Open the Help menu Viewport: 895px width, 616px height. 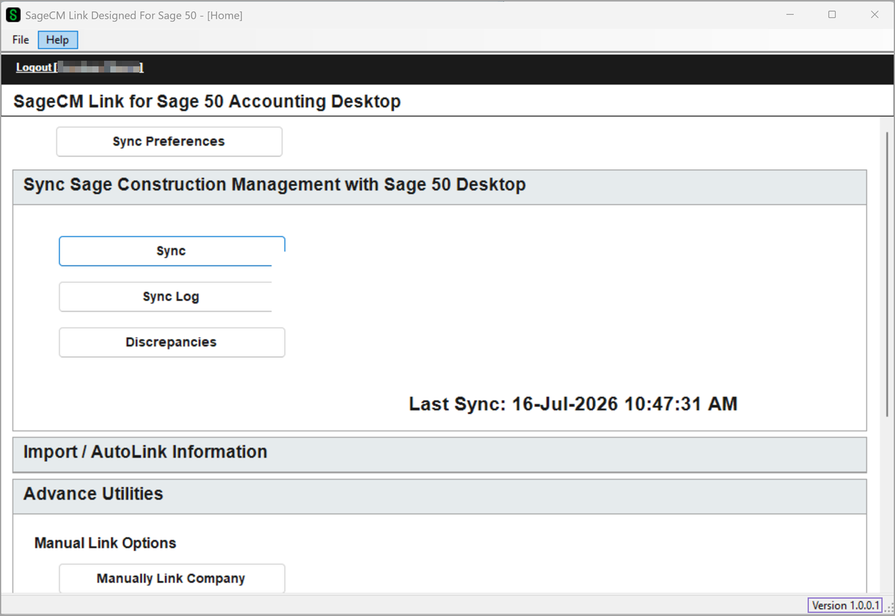pyautogui.click(x=58, y=40)
